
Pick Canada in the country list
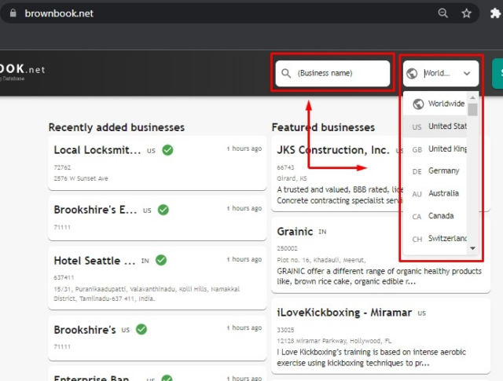click(440, 216)
